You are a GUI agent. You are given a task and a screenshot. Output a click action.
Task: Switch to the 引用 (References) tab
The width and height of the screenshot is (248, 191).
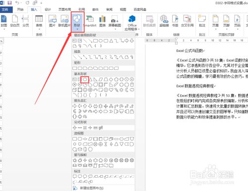pos(81,9)
